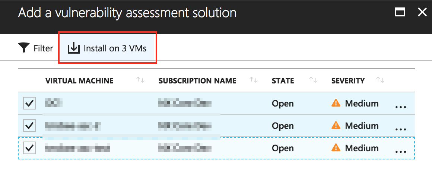Uncheck the first virtual machine checkbox
This screenshot has width=432, height=184.
[29, 103]
